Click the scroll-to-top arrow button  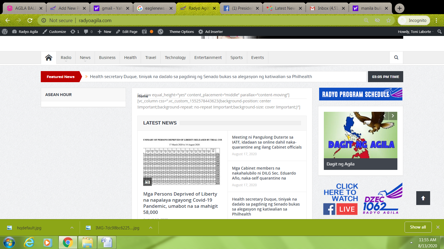[423, 198]
